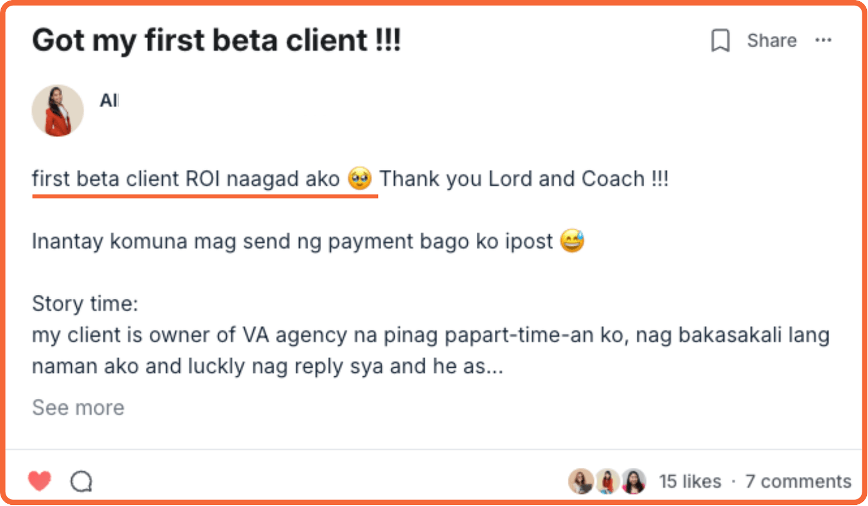Open the 7 comments thread
Viewport: 868px width, 506px height.
[x=798, y=481]
